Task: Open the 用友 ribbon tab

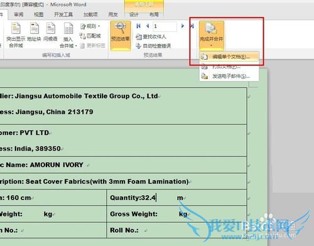Action: [113, 14]
